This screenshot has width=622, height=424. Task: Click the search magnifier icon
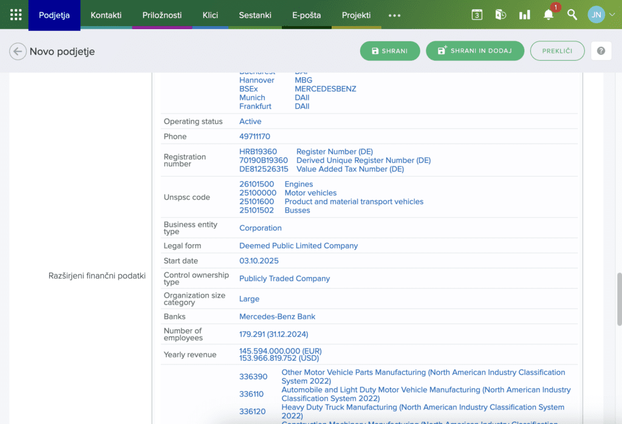point(572,15)
